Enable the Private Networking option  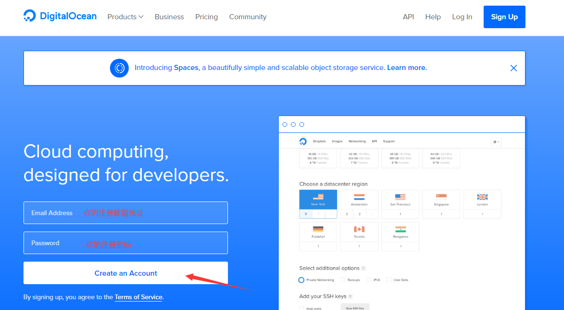pyautogui.click(x=301, y=280)
